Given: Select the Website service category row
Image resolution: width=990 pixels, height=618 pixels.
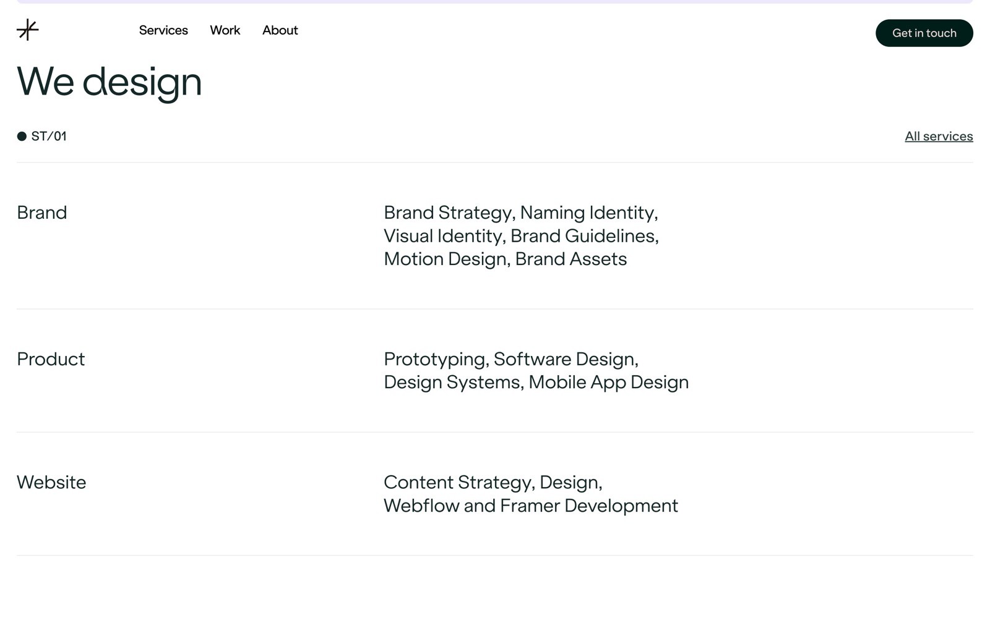Looking at the screenshot, I should coord(51,483).
